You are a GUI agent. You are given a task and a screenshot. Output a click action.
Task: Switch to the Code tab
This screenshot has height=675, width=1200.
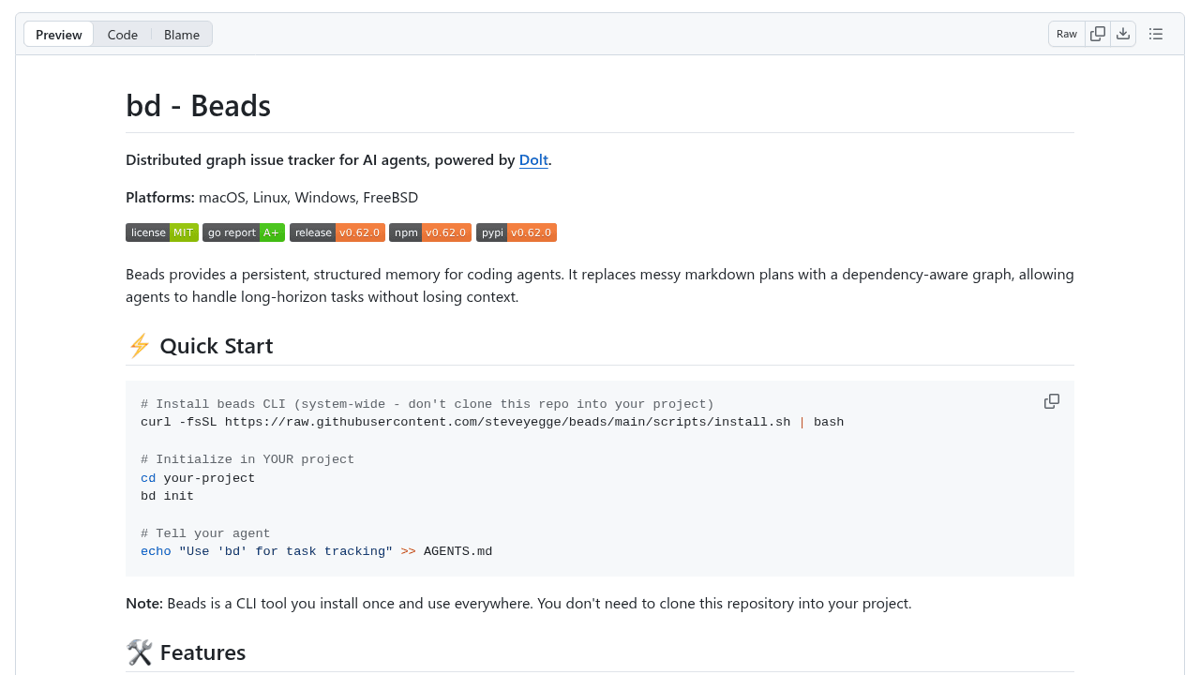pyautogui.click(x=122, y=34)
